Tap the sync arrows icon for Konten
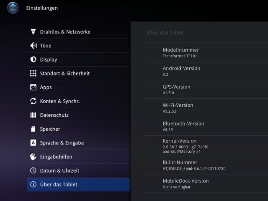Screen dimensions: 268x201 click(33, 101)
